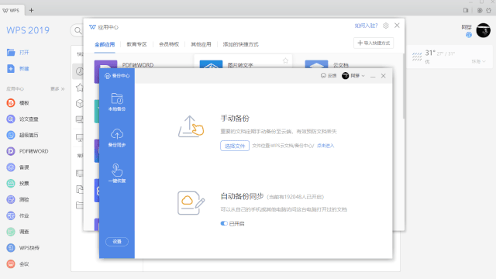This screenshot has height=279, width=496.
Task: Switch to the 添加的快捷方式 tab
Action: pyautogui.click(x=241, y=44)
